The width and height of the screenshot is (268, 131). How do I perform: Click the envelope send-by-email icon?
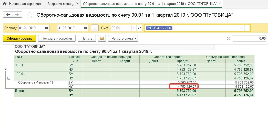102,39
